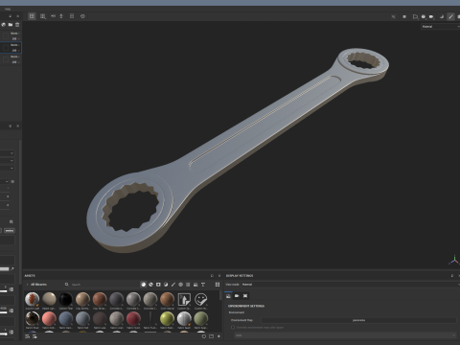Select the smiley face custom asset thumbnail
Screen dimensions: 460x345
point(201,299)
